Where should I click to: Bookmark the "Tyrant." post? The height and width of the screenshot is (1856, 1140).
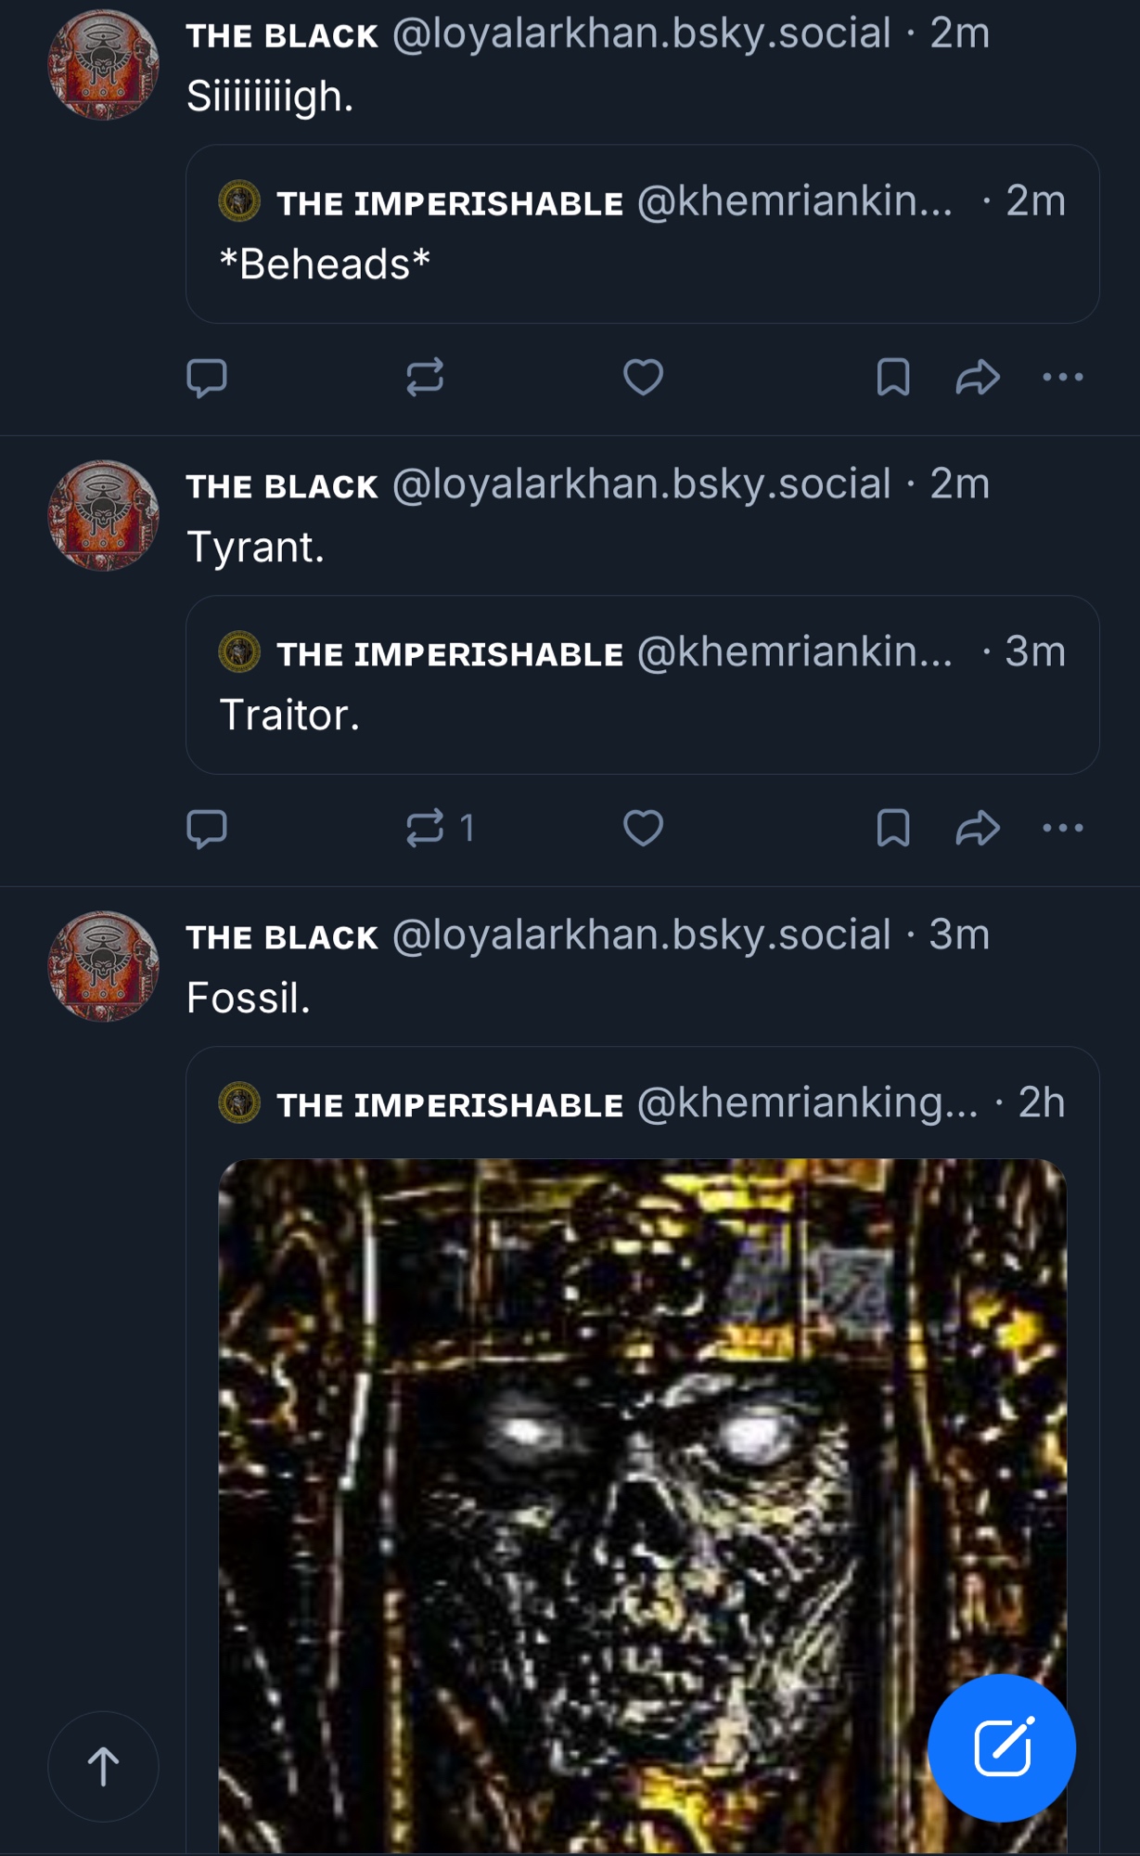(x=892, y=829)
